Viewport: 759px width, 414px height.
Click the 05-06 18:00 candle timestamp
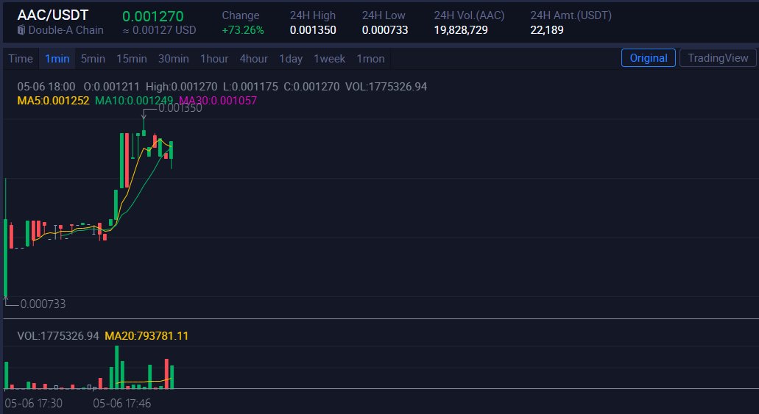(x=46, y=87)
